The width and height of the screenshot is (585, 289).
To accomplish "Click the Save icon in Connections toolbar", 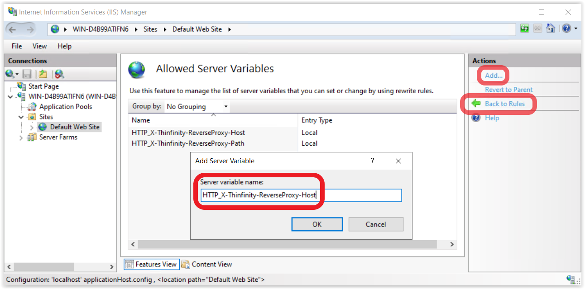I will coord(27,74).
